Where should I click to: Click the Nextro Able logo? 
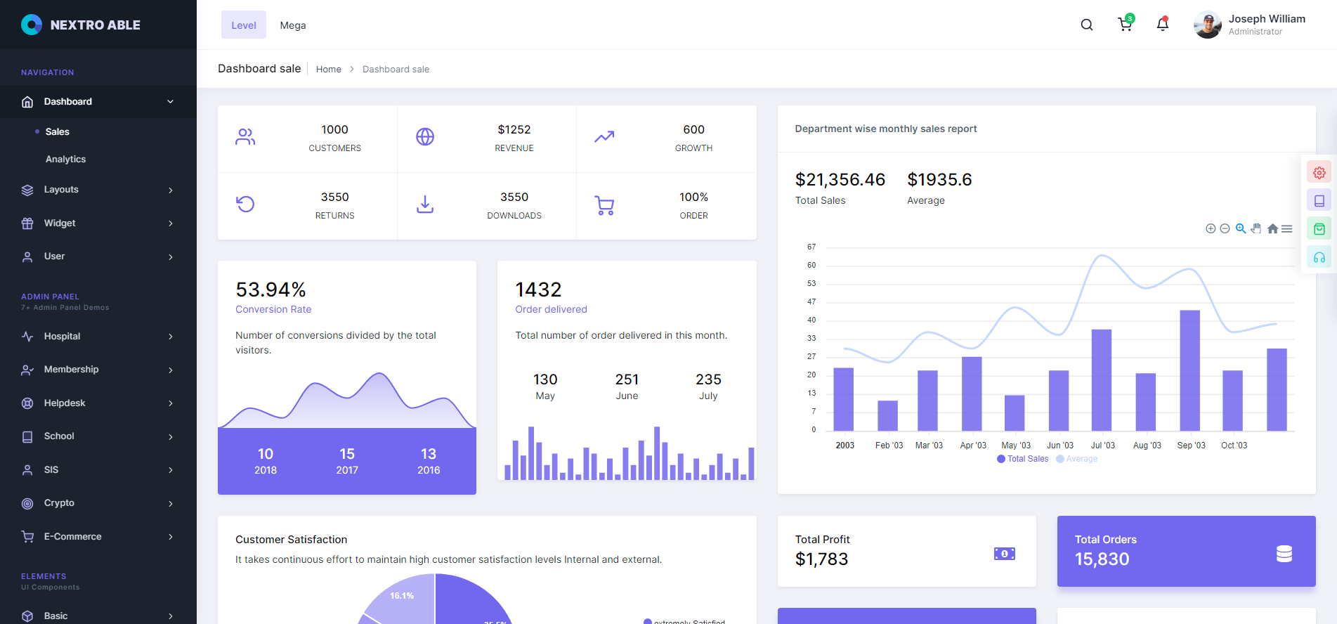81,25
